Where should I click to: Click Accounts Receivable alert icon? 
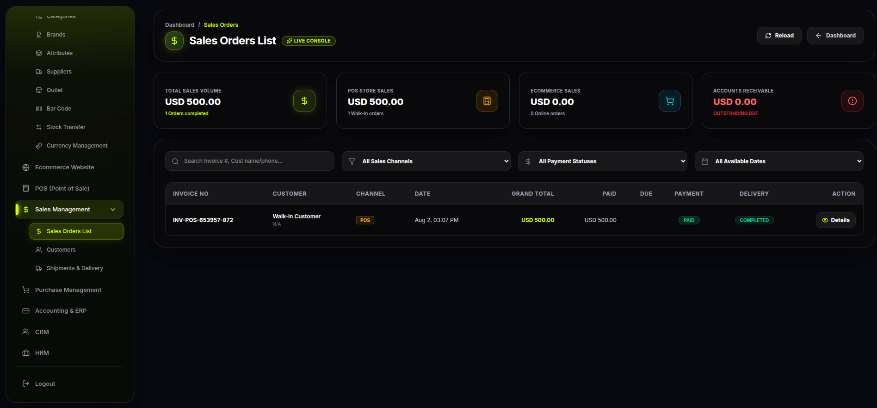coord(852,101)
